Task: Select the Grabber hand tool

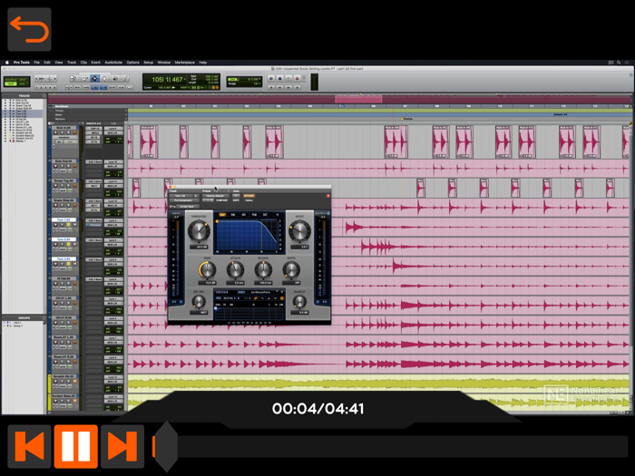Action: (x=104, y=78)
